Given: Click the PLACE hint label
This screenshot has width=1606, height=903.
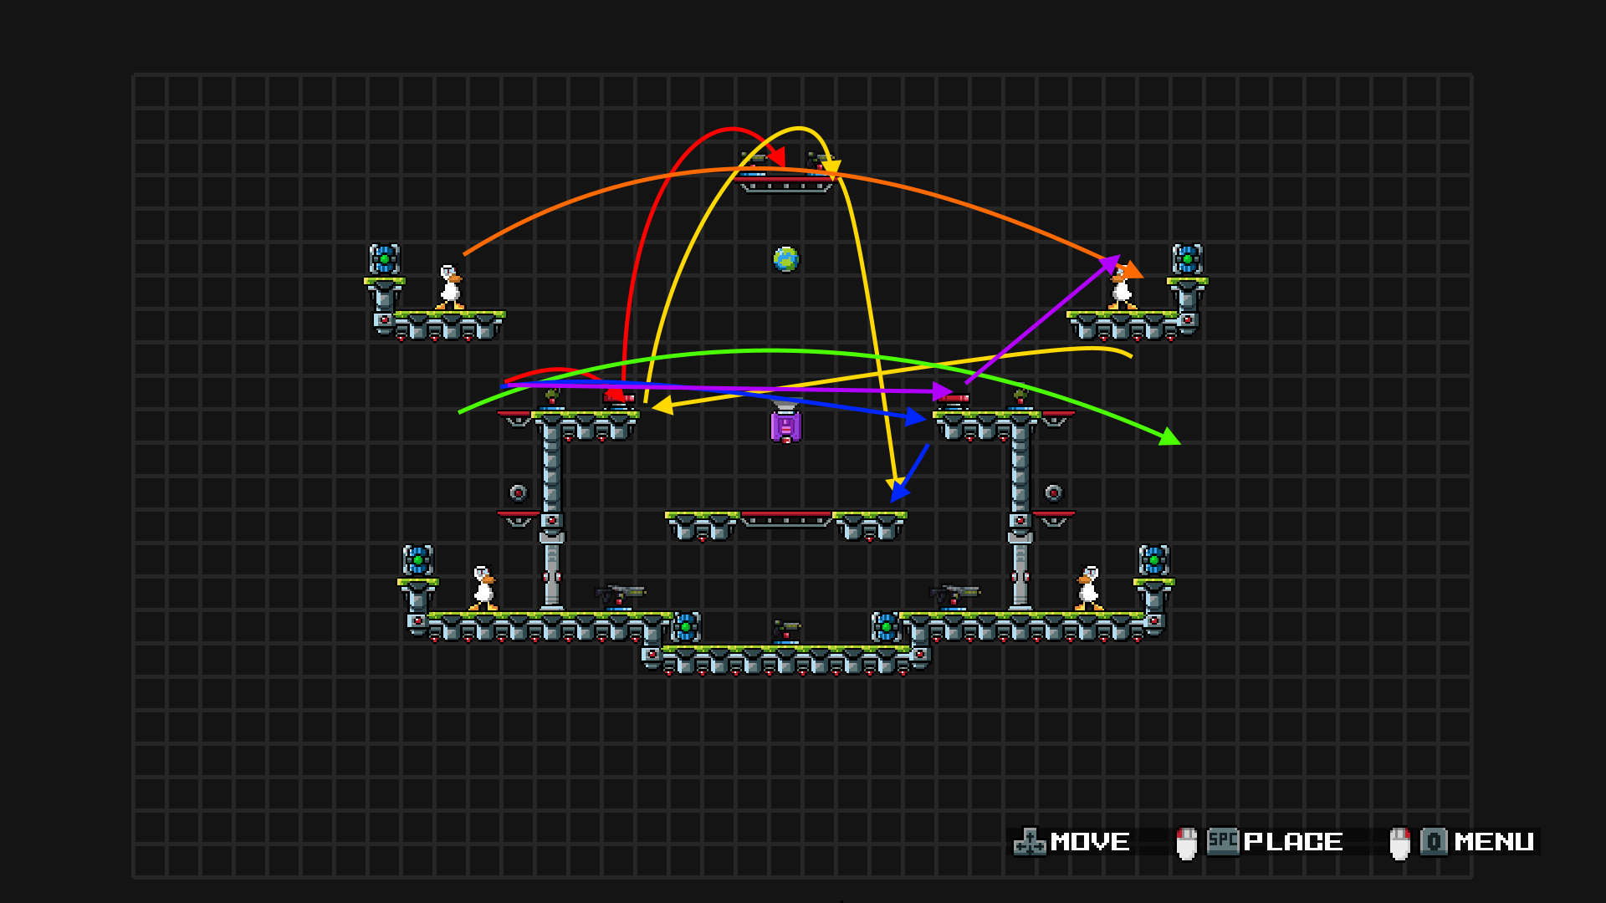Looking at the screenshot, I should coord(1292,842).
